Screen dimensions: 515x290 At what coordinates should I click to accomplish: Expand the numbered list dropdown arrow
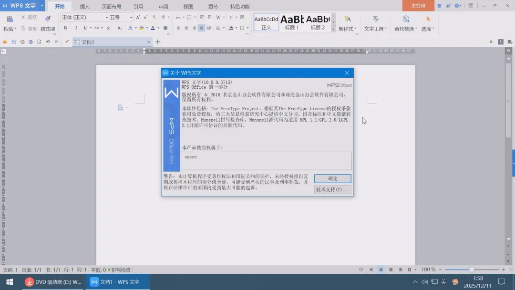[x=195, y=17]
